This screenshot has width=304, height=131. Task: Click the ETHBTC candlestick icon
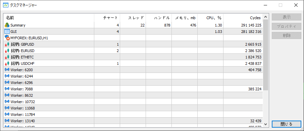pos(7,57)
